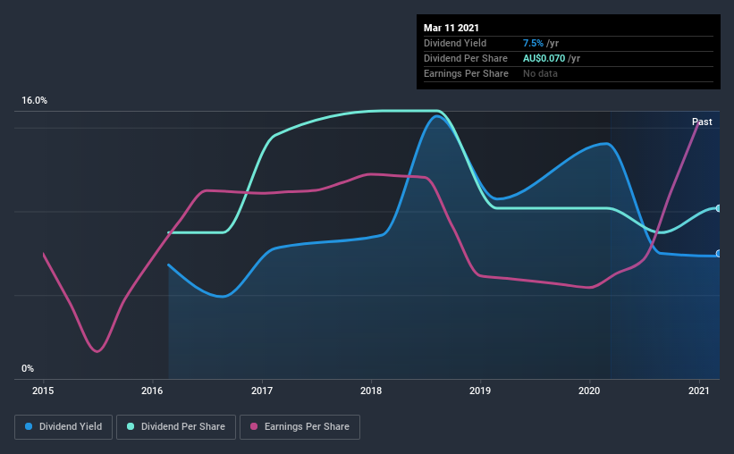Click the blue Dividend Yield legend dot
The image size is (734, 454).
[x=29, y=426]
